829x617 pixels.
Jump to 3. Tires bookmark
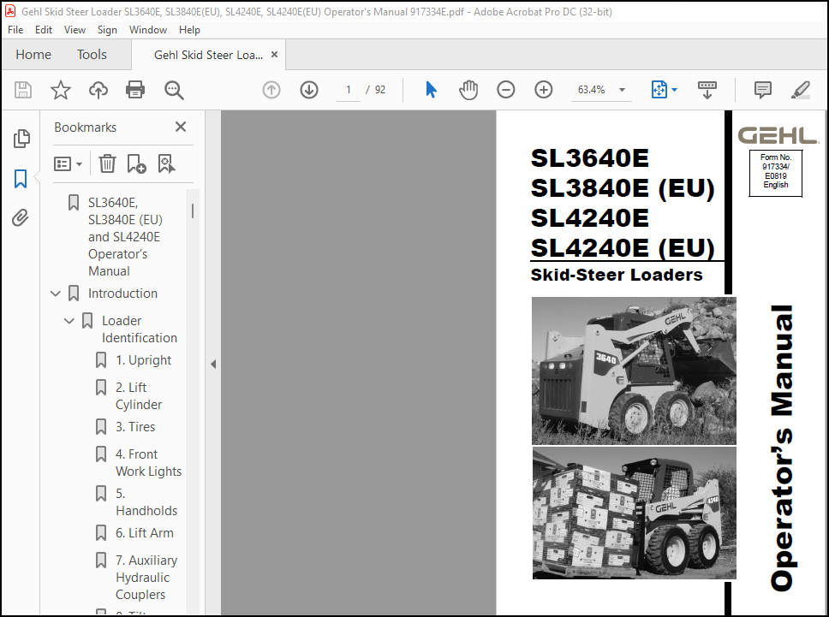(135, 427)
